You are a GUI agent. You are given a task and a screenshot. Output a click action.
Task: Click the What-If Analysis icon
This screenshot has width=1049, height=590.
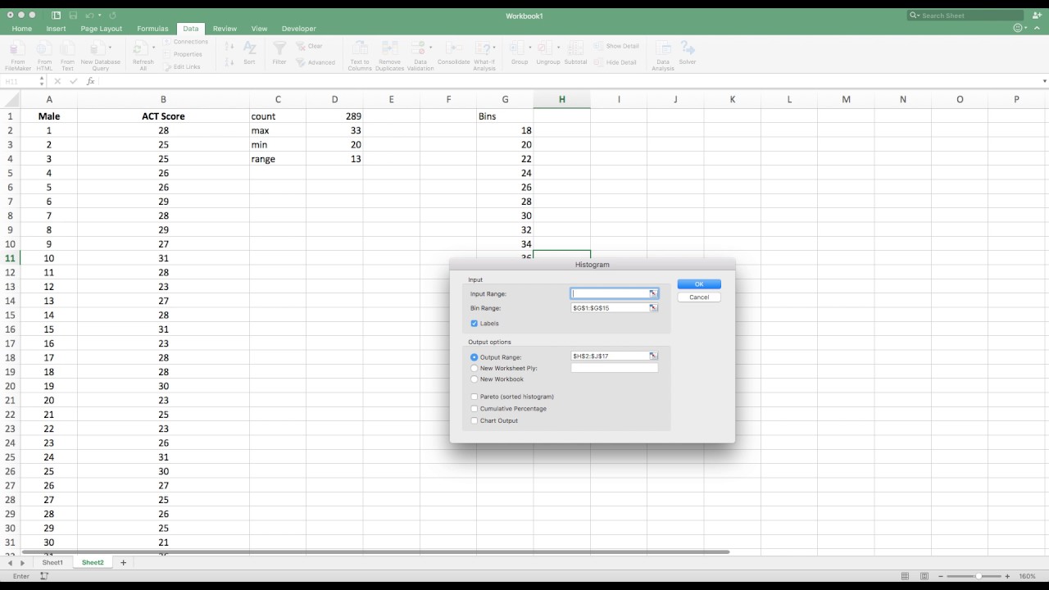click(x=483, y=49)
